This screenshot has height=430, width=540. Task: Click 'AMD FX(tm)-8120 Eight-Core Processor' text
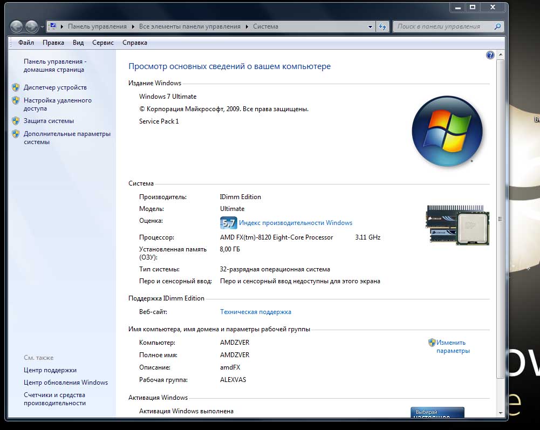pos(277,237)
